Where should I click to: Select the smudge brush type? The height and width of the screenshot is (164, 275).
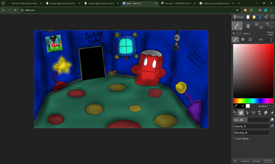[266, 113]
